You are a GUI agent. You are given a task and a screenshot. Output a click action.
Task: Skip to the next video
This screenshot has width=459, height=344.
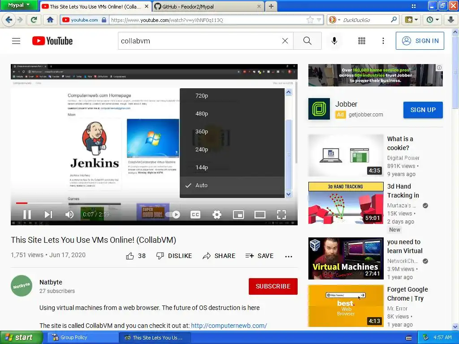tap(48, 215)
